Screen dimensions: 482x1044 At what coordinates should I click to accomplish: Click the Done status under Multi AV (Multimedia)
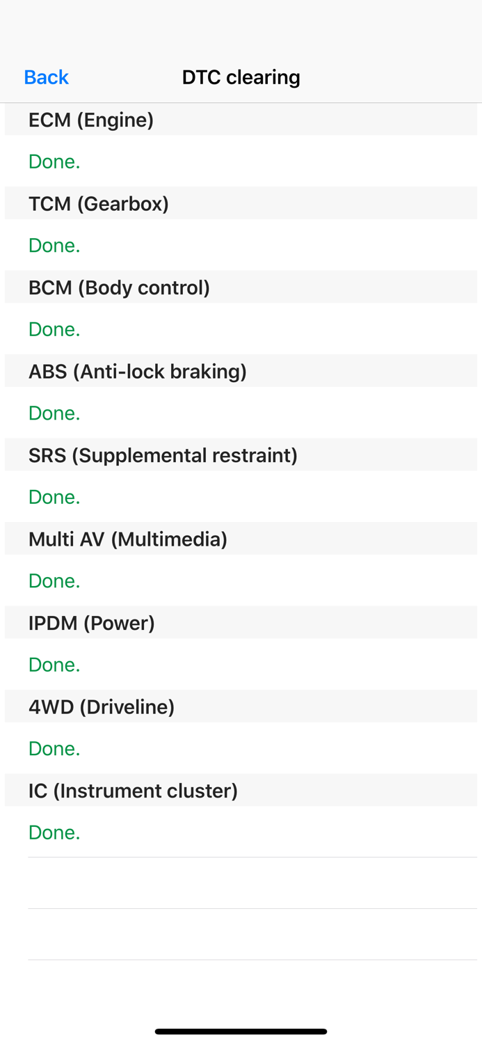click(x=54, y=581)
